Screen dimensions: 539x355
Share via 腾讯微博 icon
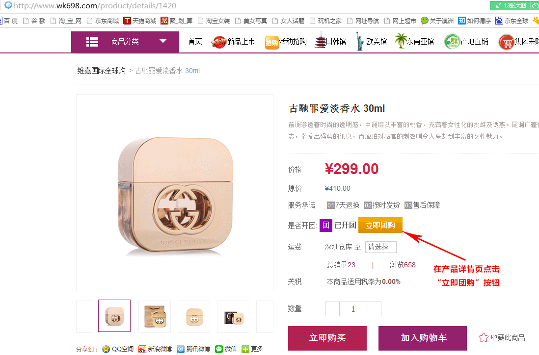[x=181, y=349]
